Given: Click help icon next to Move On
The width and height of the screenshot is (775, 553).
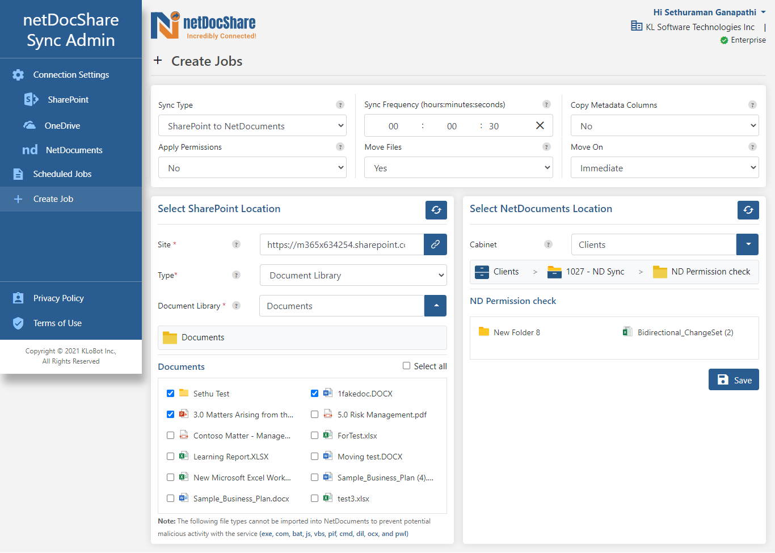Looking at the screenshot, I should [752, 147].
